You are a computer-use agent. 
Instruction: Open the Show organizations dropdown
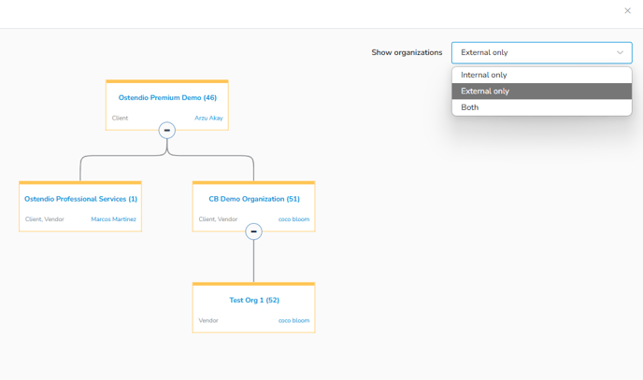542,52
